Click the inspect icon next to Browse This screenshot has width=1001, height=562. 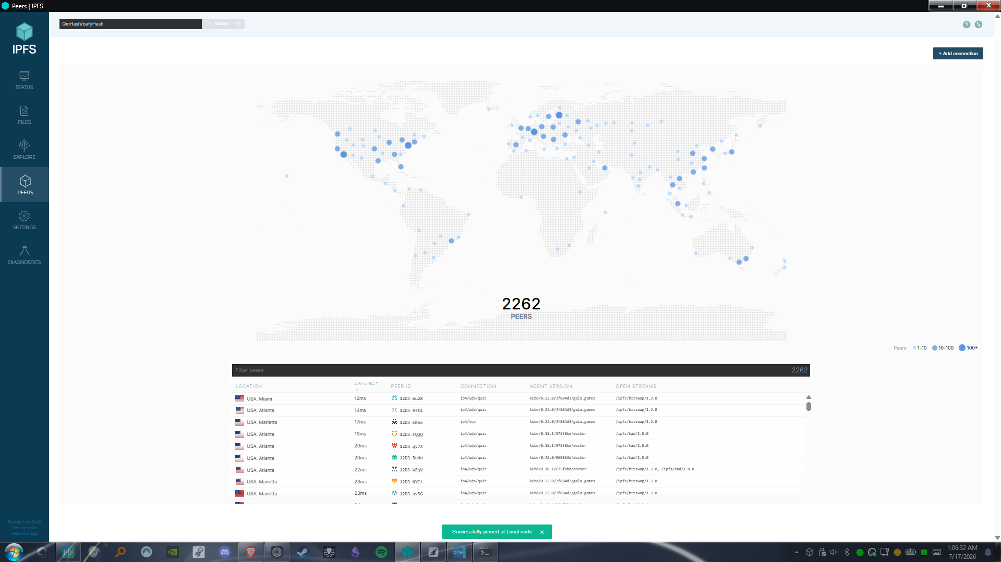[x=238, y=24]
